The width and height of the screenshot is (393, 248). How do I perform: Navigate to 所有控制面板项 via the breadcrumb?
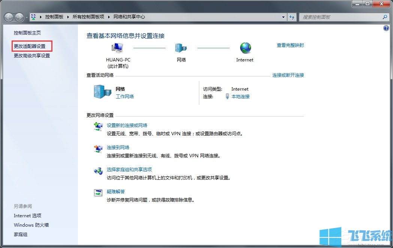coord(88,17)
